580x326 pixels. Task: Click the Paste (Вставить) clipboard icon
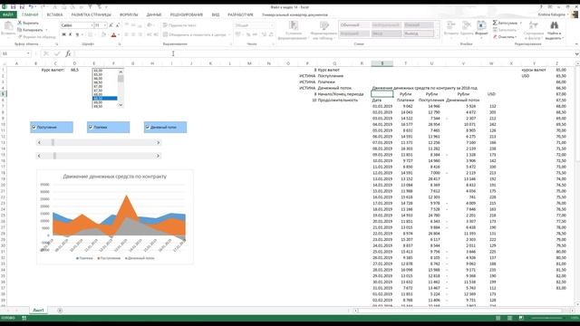8,26
